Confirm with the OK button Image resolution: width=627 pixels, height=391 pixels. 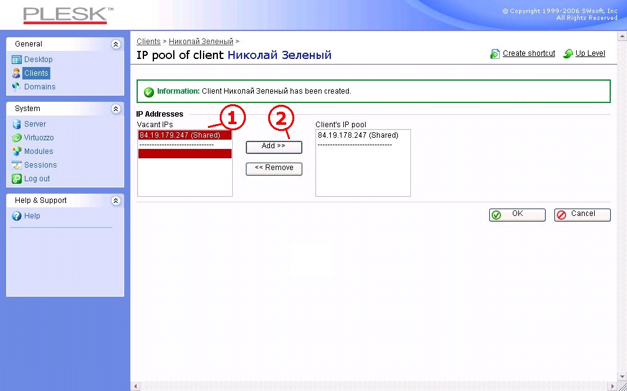point(517,214)
